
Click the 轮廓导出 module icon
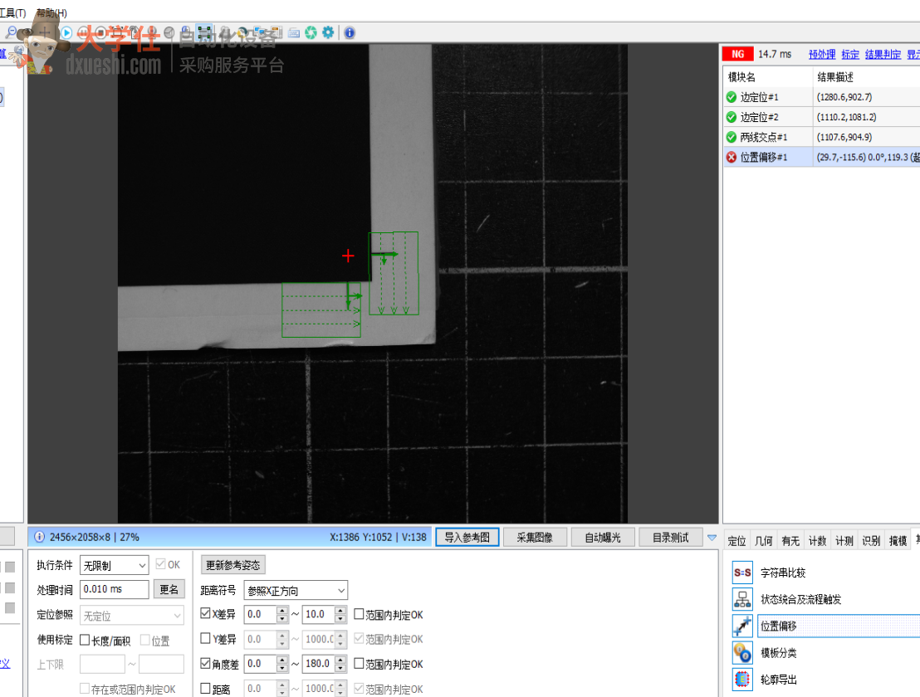tap(742, 680)
